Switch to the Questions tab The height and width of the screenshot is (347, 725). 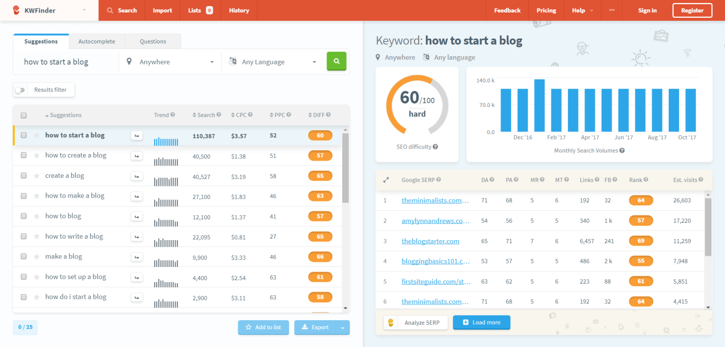pyautogui.click(x=153, y=42)
